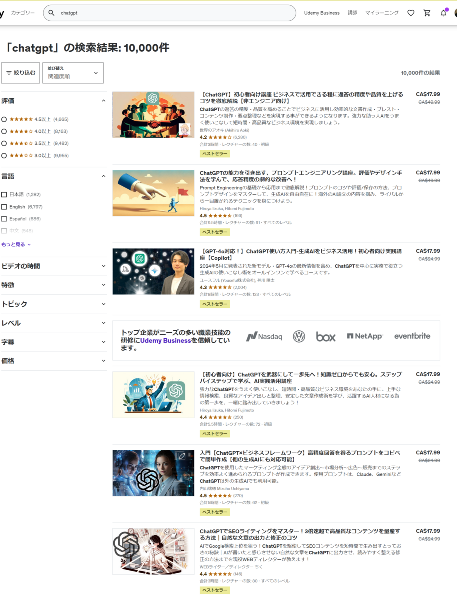Click the eventbrite logo

412,336
